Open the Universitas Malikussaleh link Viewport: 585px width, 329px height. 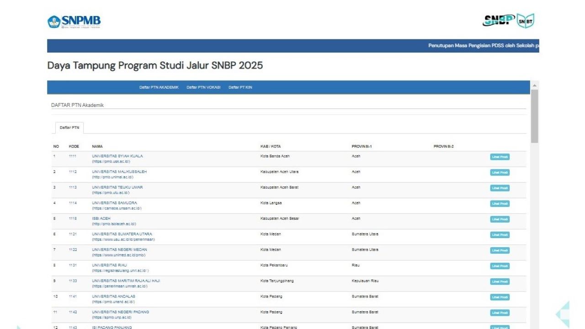[x=119, y=172]
